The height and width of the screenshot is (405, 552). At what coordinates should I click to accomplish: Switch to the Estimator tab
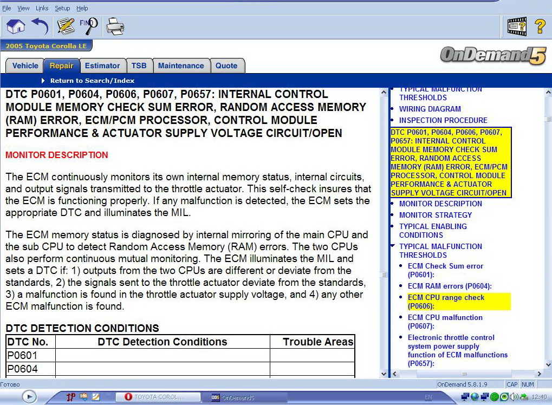(102, 66)
